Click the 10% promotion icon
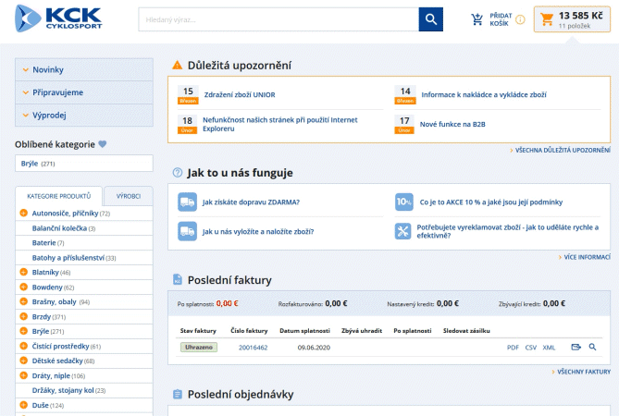The width and height of the screenshot is (619, 416). click(x=403, y=202)
